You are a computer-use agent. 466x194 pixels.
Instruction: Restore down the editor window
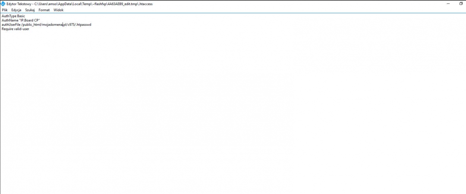tap(461, 3)
